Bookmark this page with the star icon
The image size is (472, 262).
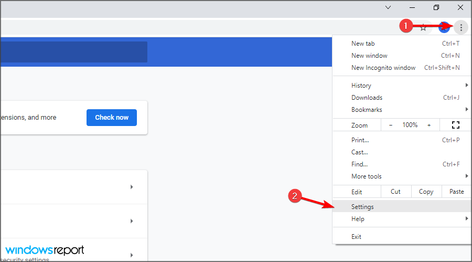(423, 27)
